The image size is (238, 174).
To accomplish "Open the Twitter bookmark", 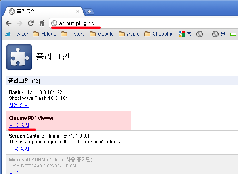I will (x=17, y=34).
